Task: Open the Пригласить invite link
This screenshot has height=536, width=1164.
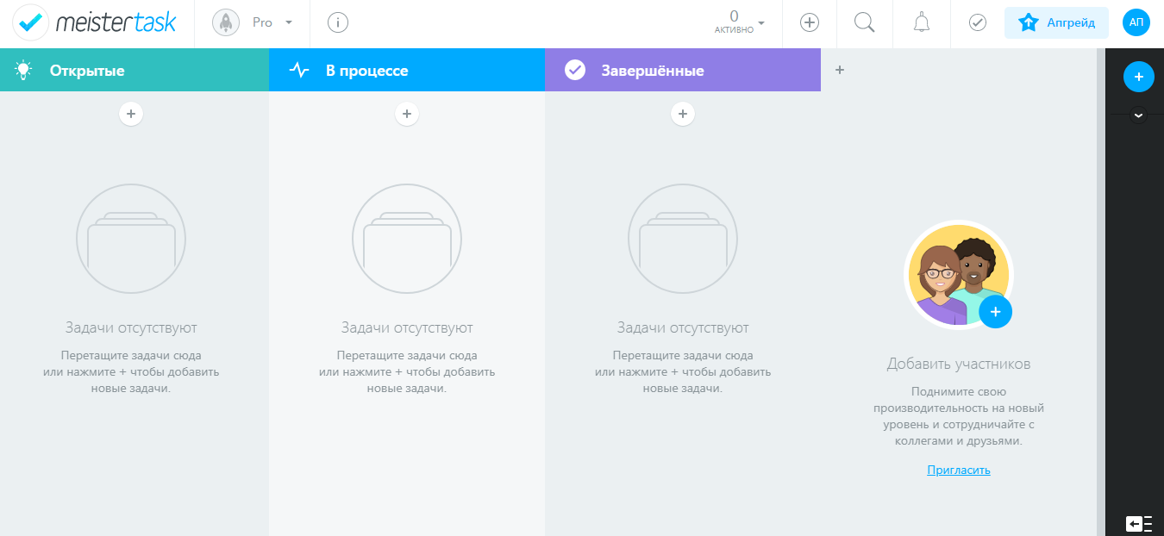Action: click(959, 470)
